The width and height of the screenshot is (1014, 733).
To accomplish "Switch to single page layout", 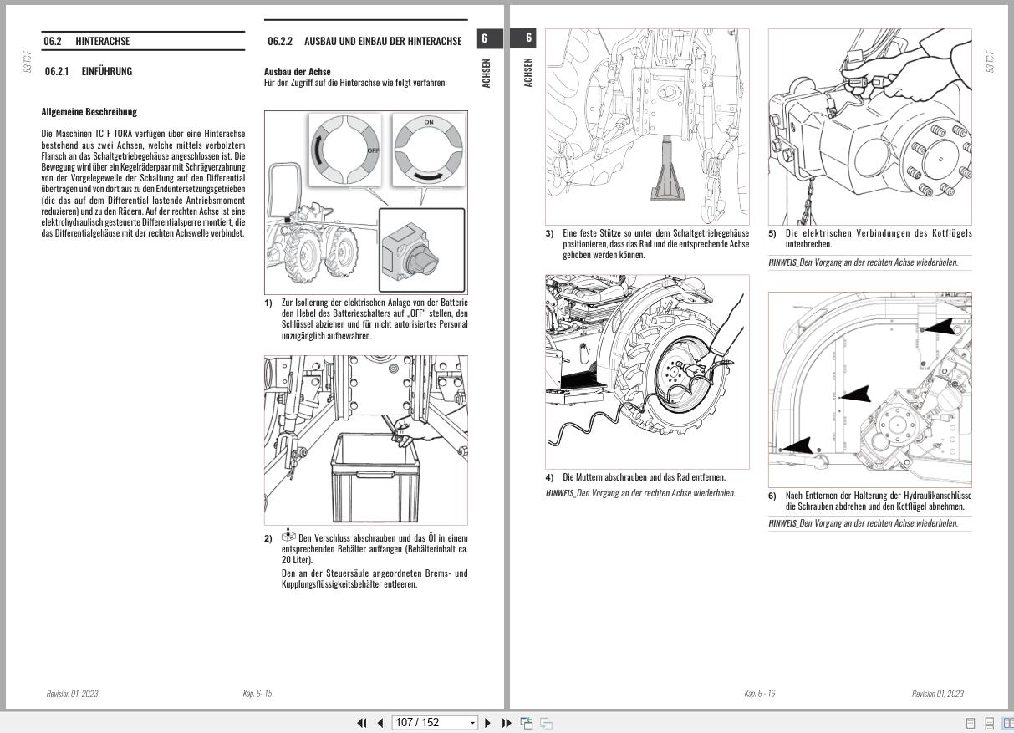I will coord(971,723).
